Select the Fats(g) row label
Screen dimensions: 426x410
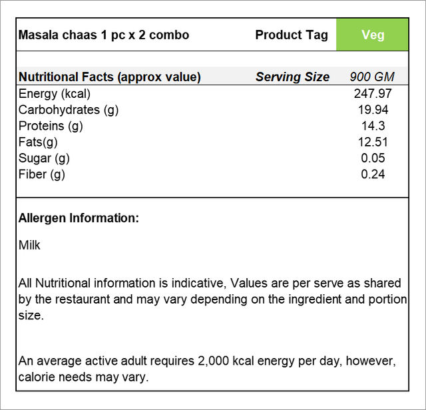coord(38,142)
